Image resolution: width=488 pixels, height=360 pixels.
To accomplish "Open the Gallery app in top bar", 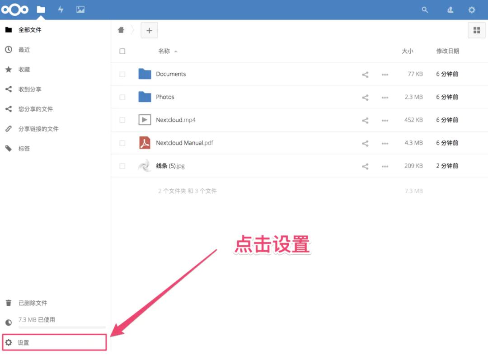I will [80, 9].
